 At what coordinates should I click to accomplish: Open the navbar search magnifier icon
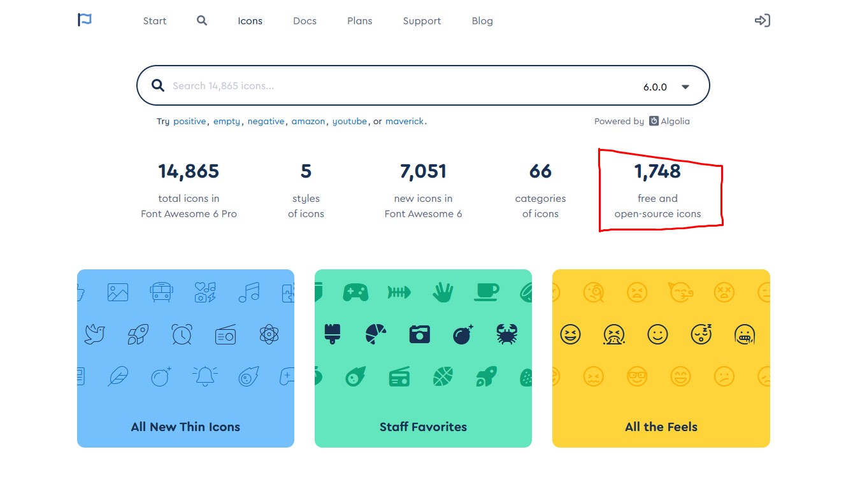coord(201,20)
